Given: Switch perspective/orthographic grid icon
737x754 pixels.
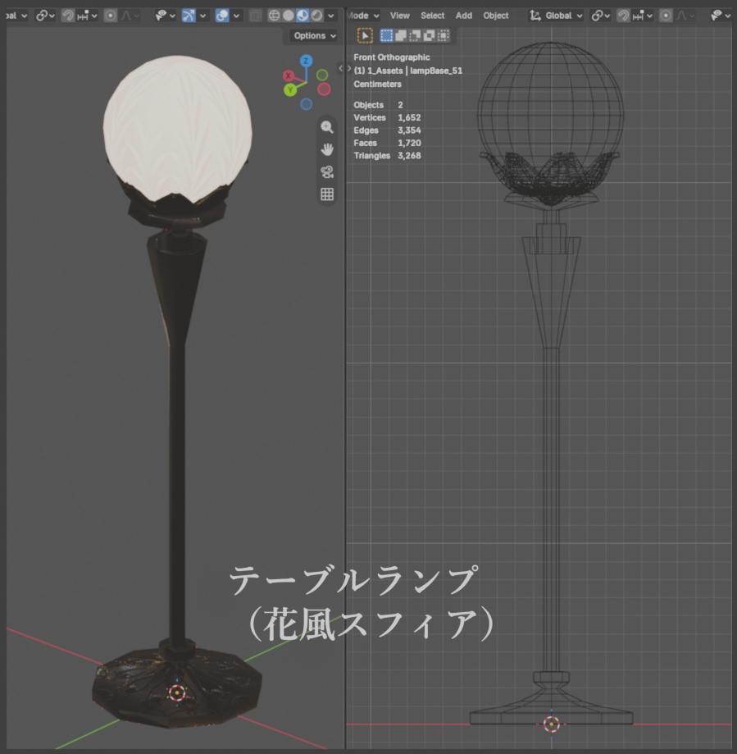Looking at the screenshot, I should pyautogui.click(x=327, y=194).
